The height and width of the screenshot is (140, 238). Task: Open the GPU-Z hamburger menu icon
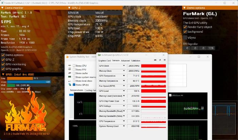165,60
